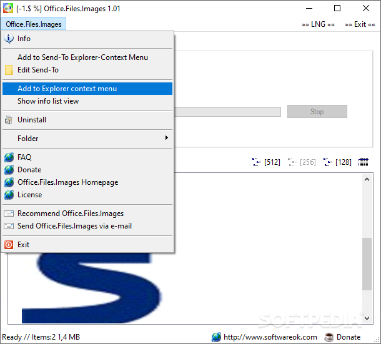Open the Info menu entry
The image size is (381, 344).
point(87,39)
